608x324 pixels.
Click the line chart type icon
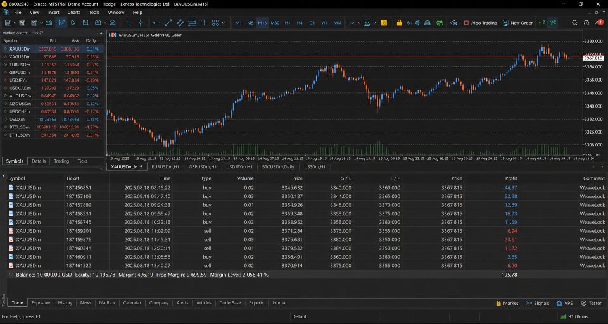(351, 23)
